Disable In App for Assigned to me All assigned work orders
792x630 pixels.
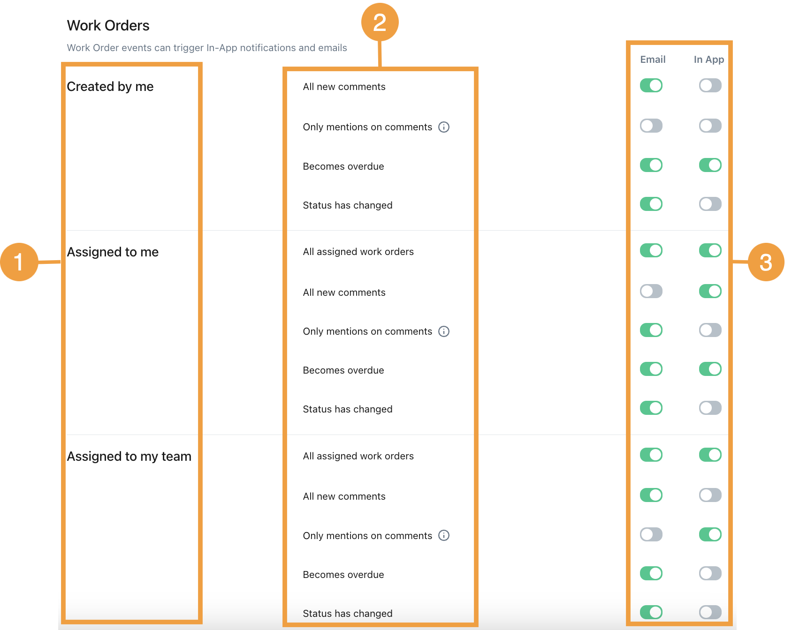[710, 250]
